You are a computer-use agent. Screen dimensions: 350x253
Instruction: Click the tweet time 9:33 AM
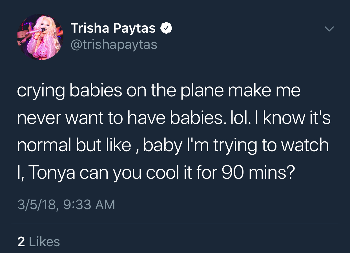coord(89,204)
